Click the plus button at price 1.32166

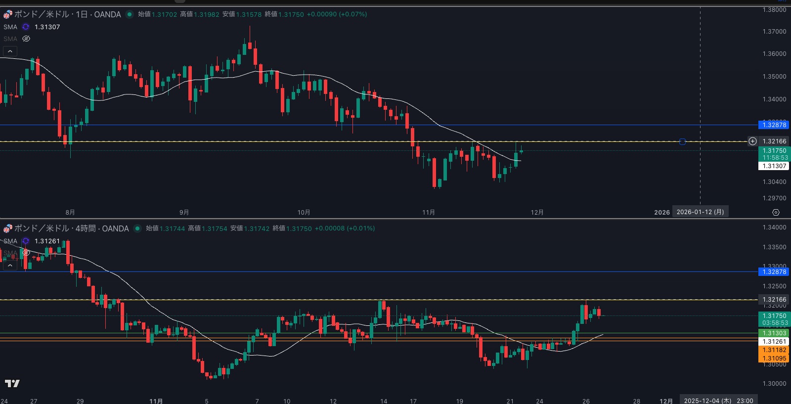point(752,141)
